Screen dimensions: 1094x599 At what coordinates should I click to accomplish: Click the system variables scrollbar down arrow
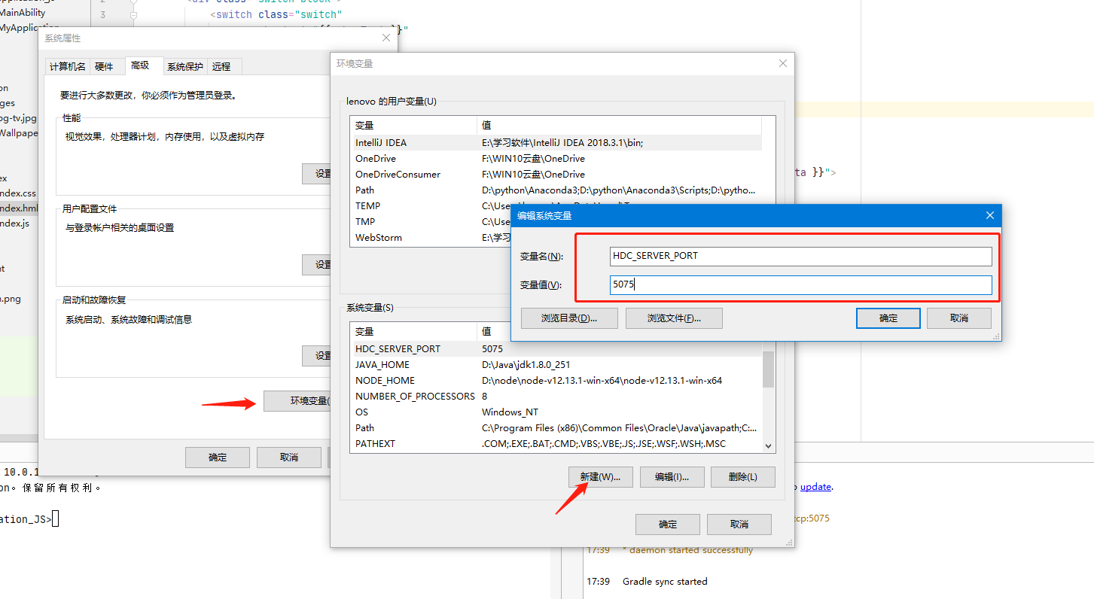[768, 445]
